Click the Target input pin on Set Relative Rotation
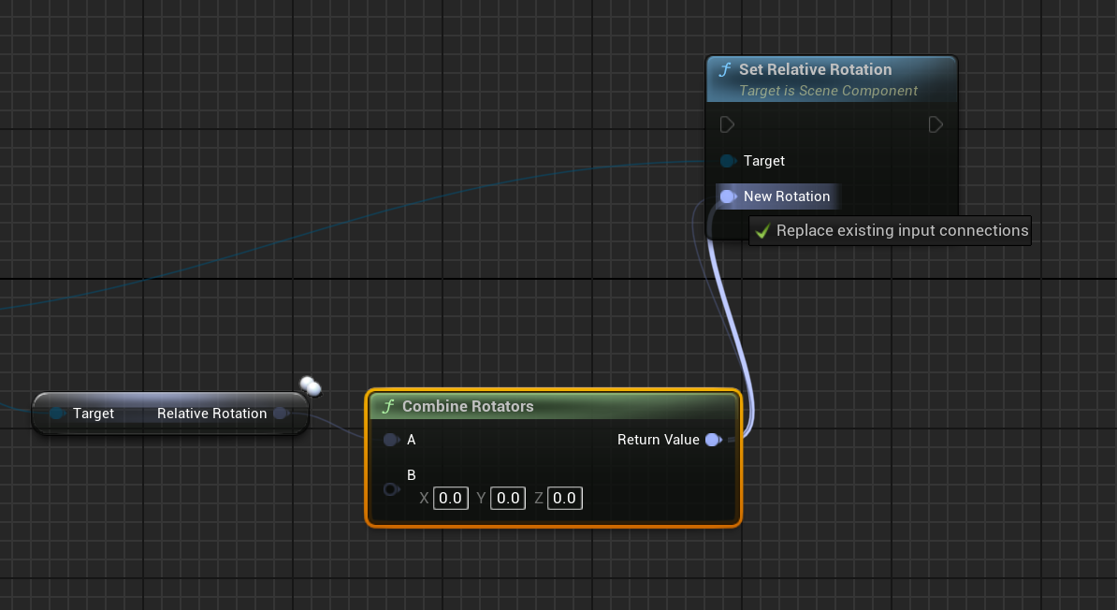Viewport: 1117px width, 610px height. (x=728, y=160)
